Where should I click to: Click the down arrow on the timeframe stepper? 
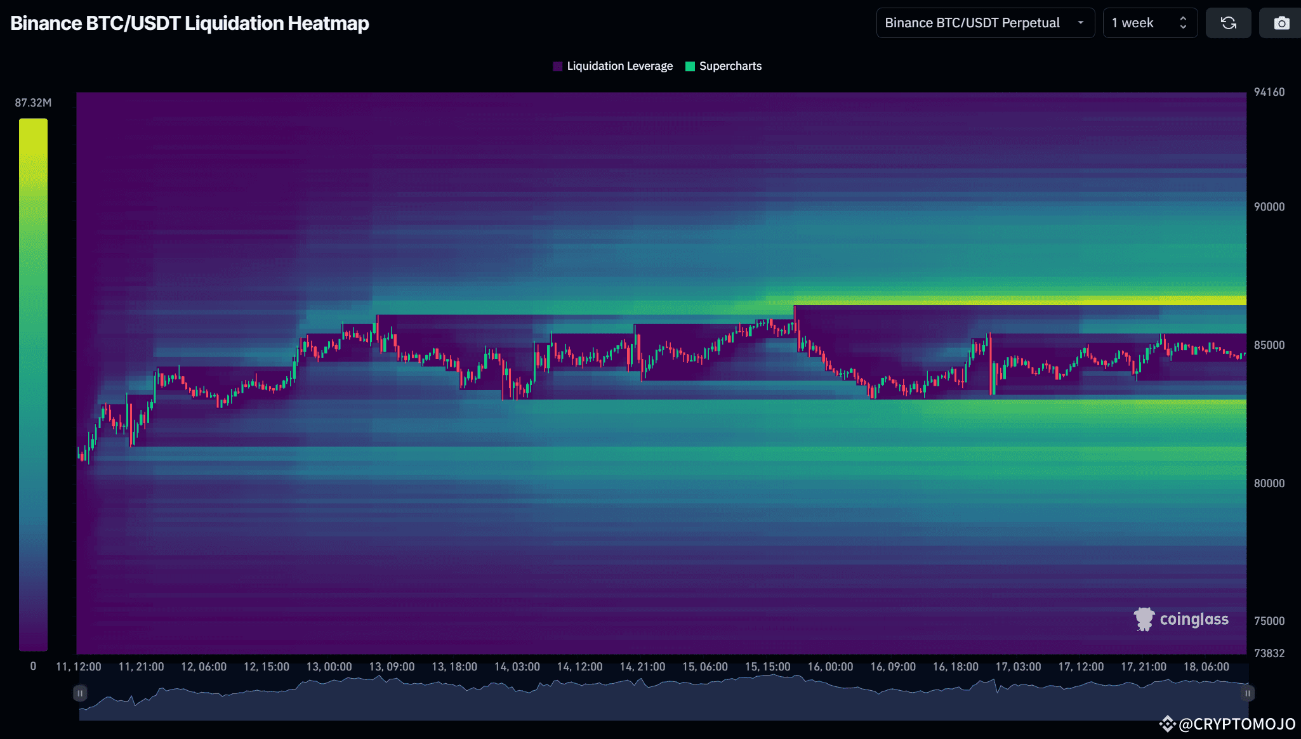click(x=1183, y=27)
